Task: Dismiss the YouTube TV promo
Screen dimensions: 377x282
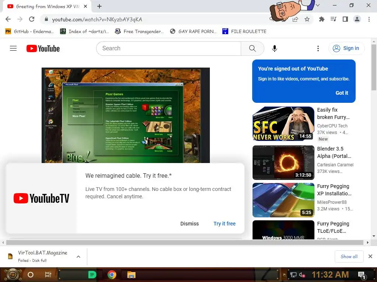Action: [x=190, y=224]
